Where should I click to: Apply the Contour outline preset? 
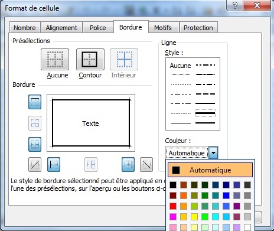tap(90, 59)
